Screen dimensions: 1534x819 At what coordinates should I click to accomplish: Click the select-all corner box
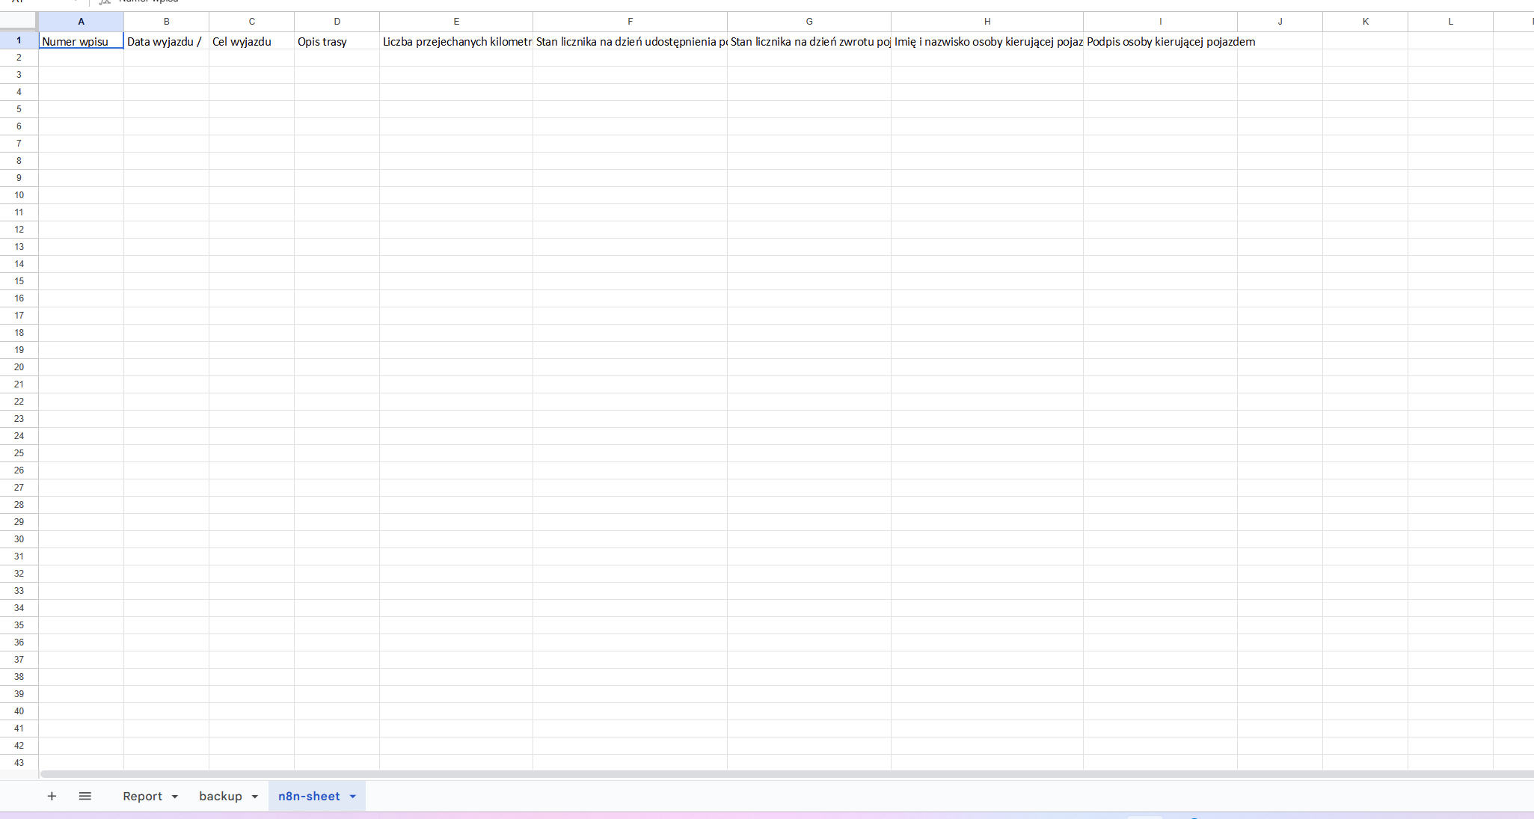(x=19, y=22)
